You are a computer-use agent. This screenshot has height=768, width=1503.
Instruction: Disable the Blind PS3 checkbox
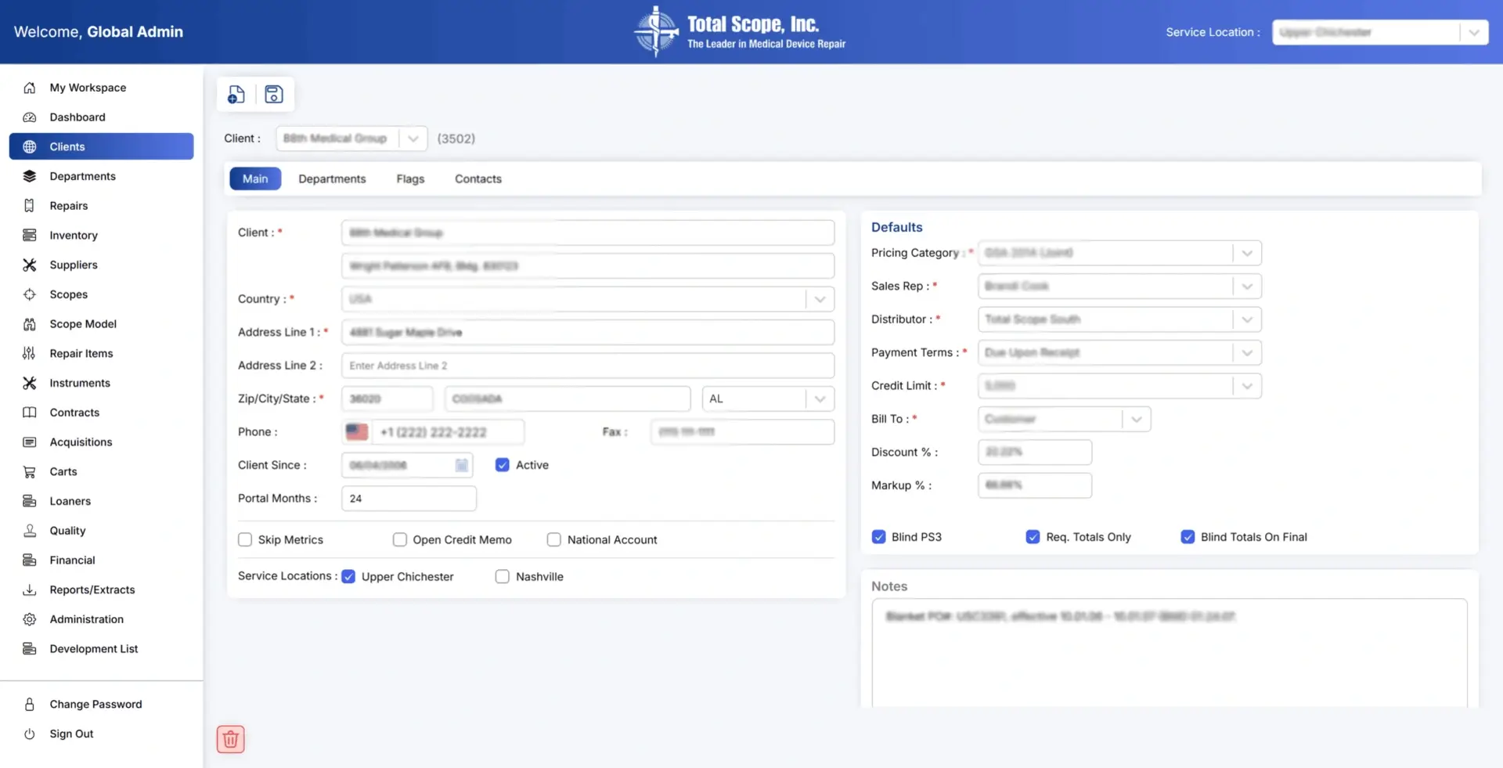pos(878,537)
